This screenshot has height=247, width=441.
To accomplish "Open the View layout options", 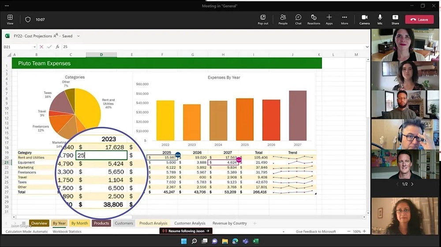I will click(x=10, y=19).
